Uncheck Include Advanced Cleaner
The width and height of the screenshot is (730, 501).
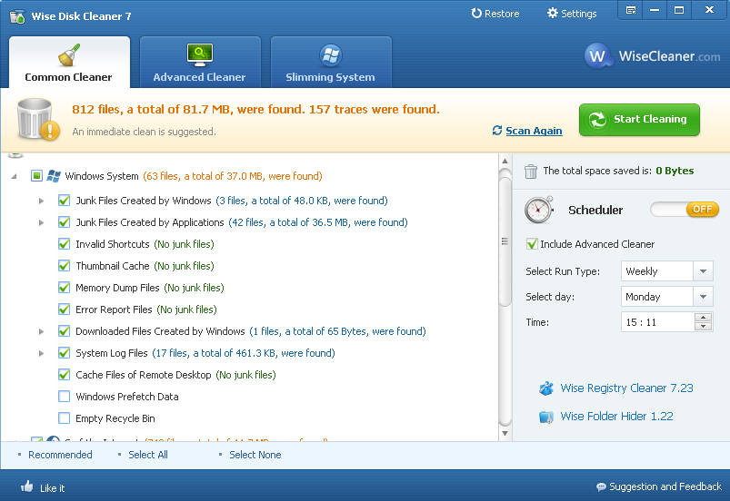532,244
